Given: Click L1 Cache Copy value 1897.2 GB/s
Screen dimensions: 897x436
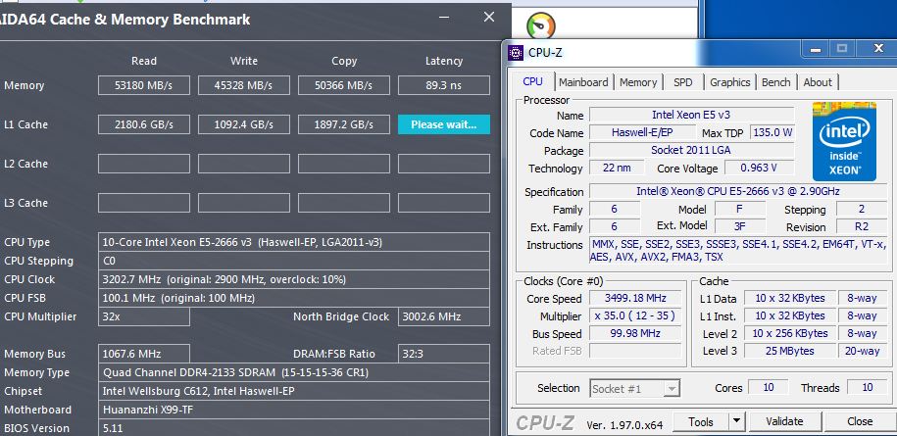Looking at the screenshot, I should tap(344, 124).
